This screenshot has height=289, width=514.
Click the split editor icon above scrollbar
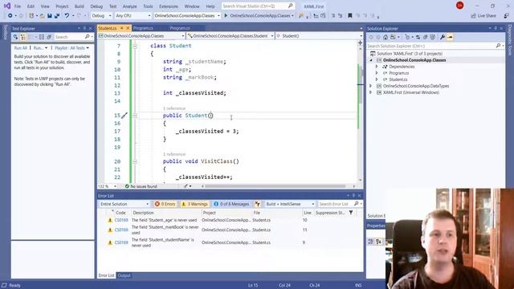pyautogui.click(x=360, y=43)
